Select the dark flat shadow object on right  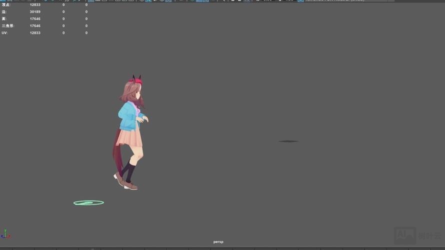pos(288,141)
